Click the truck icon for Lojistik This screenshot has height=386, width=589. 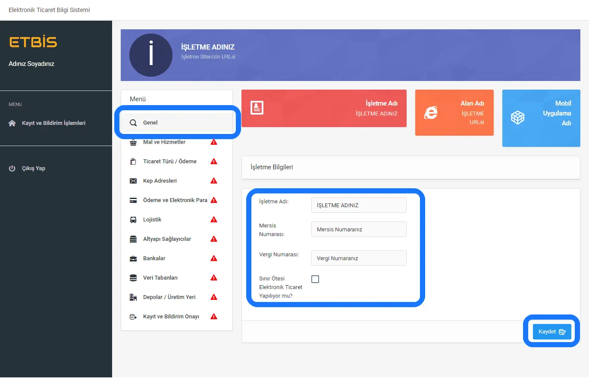133,220
